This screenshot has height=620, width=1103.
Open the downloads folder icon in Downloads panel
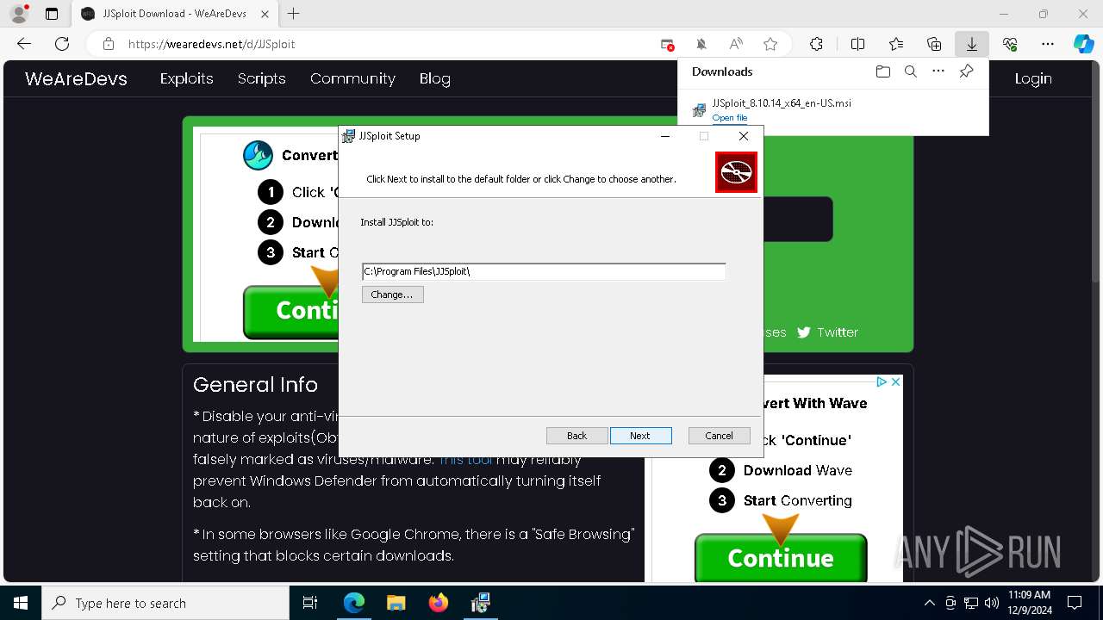coord(882,71)
